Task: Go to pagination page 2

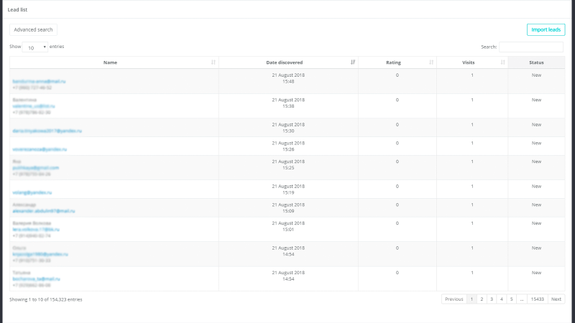Action: [482, 299]
